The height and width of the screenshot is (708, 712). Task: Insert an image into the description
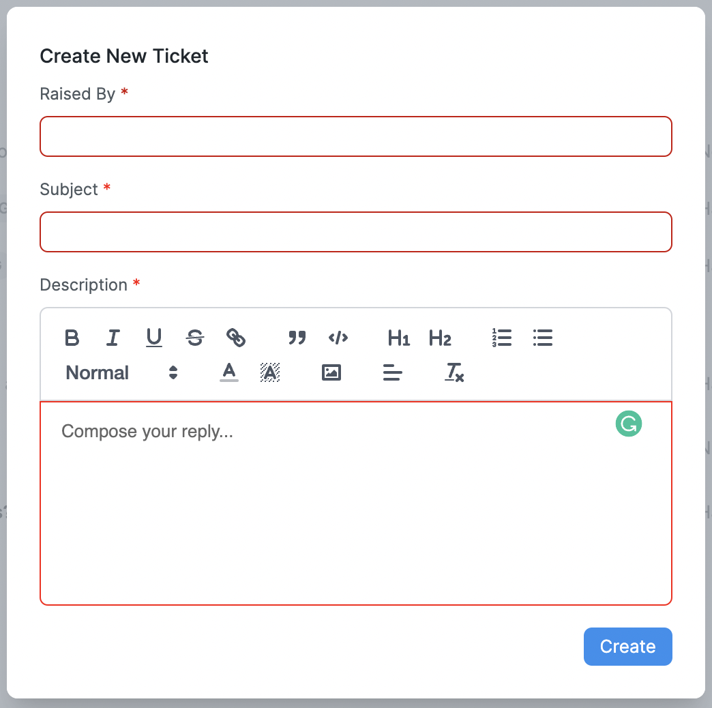pyautogui.click(x=331, y=372)
